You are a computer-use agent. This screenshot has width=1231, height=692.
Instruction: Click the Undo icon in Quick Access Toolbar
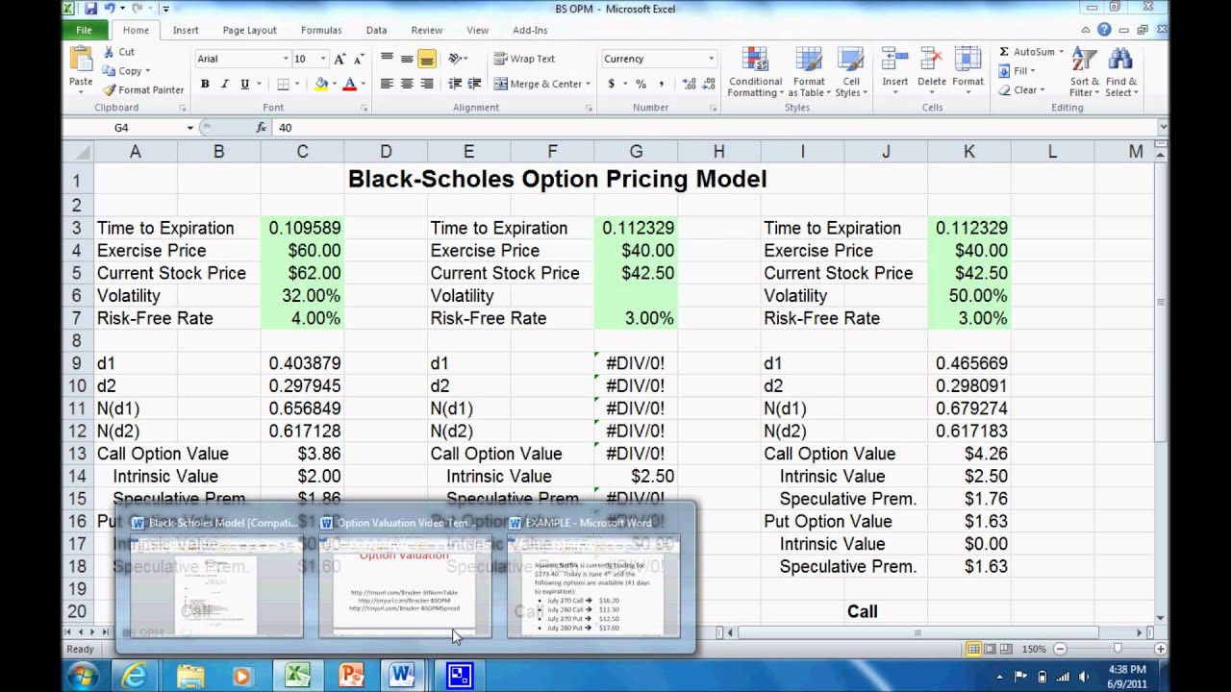(112, 9)
